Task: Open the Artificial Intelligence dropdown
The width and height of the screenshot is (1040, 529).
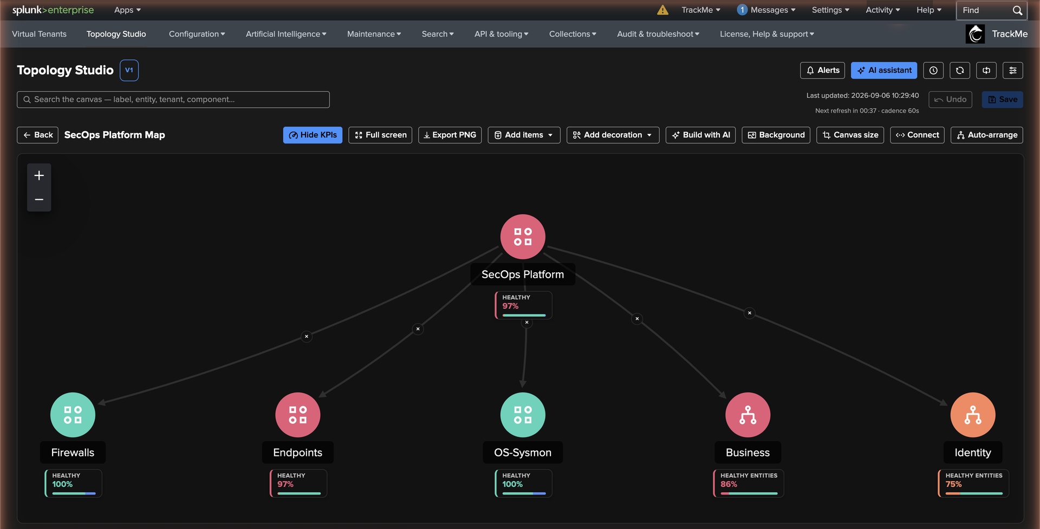Action: pyautogui.click(x=286, y=34)
